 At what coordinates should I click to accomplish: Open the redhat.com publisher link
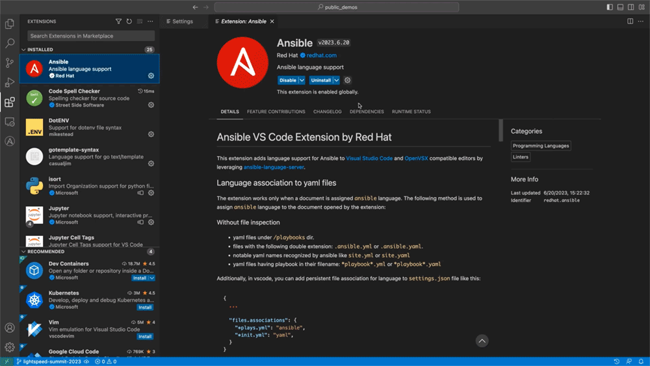tap(321, 55)
